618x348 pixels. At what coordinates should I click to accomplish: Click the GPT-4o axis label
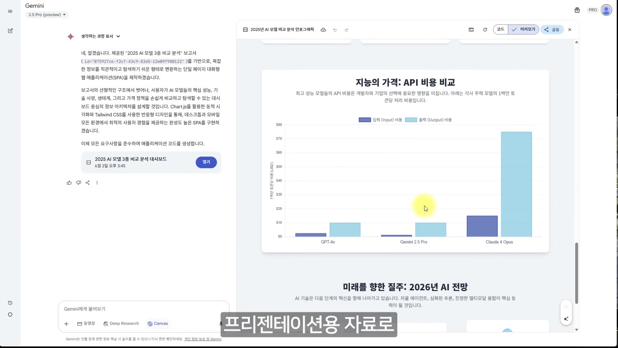tap(328, 242)
